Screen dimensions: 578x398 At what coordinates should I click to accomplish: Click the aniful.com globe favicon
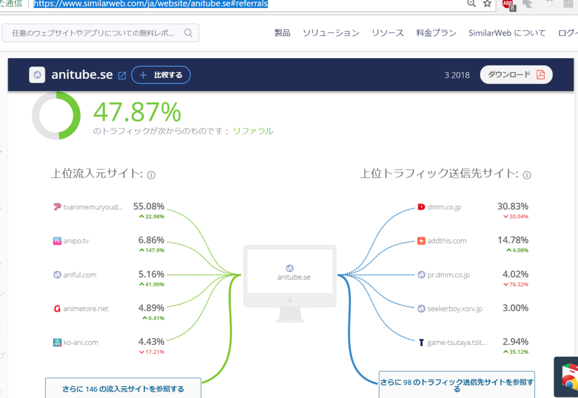click(x=57, y=275)
